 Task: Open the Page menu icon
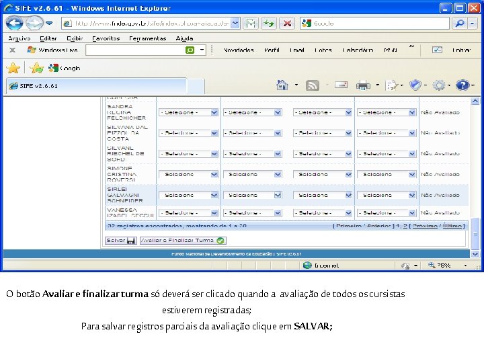click(393, 85)
